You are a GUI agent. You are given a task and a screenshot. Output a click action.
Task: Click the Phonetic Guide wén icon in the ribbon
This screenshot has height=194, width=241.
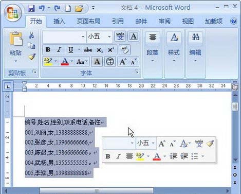[x=120, y=36]
